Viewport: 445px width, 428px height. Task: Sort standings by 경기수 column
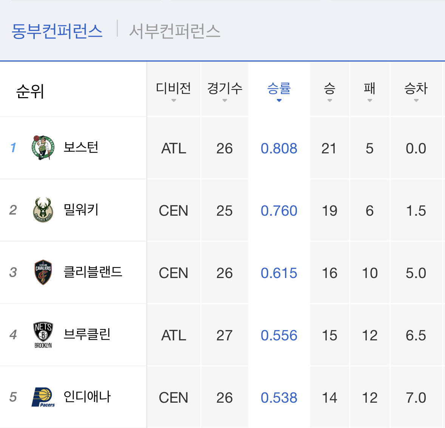(224, 91)
